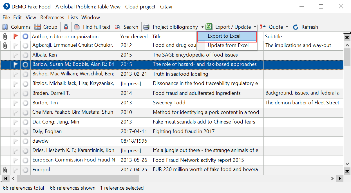Click horizontal scrollbar left arrow
This screenshot has height=193, width=351.
click(13, 178)
